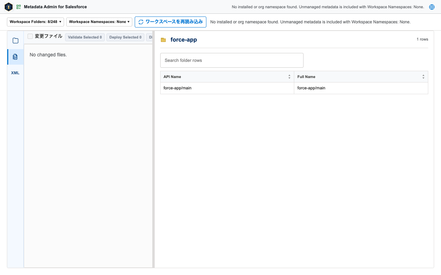
Task: Click the vertical panel splitter handle
Action: point(154,149)
